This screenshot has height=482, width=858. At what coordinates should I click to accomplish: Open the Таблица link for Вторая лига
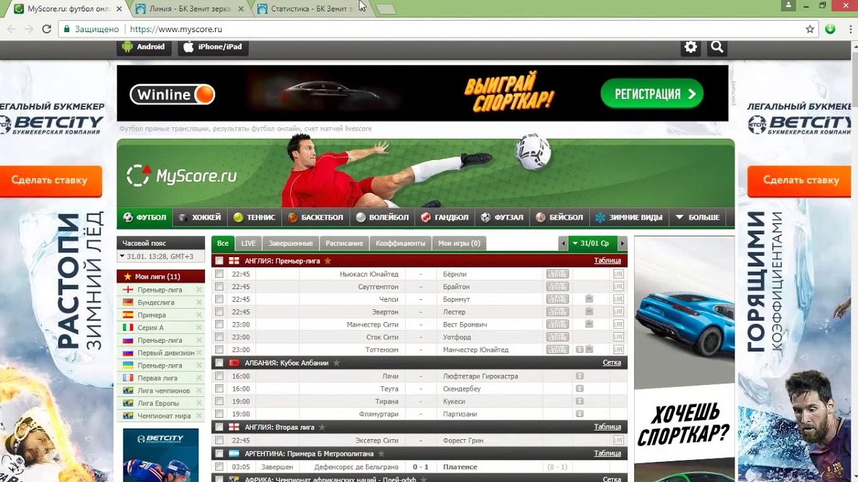coord(607,427)
